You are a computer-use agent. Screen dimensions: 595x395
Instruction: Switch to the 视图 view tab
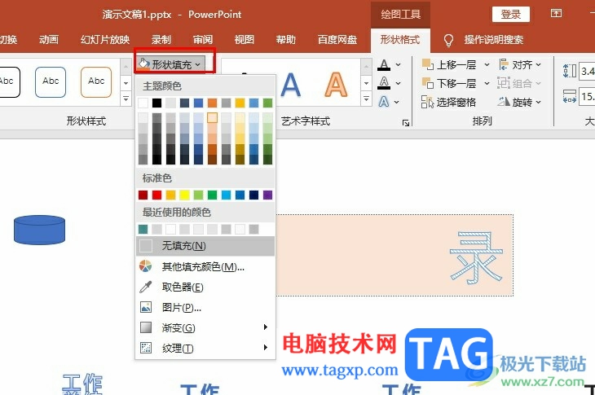(x=244, y=39)
